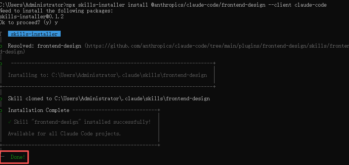Click the C:\Users\Administrator> command prompt

click(32, 5)
